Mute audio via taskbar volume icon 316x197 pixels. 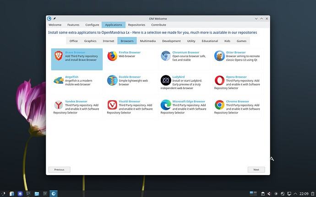point(269,194)
